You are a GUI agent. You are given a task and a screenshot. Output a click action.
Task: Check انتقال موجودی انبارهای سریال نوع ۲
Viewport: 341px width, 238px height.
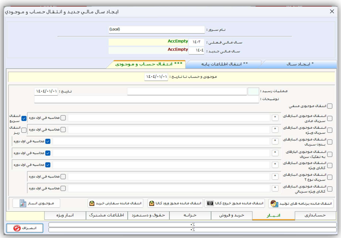[330, 177]
